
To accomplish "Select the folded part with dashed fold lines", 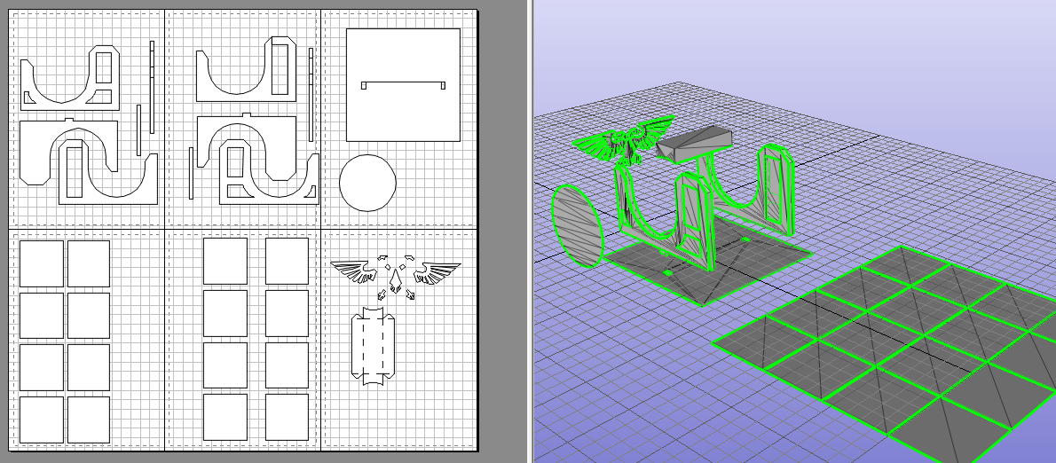I will [373, 346].
